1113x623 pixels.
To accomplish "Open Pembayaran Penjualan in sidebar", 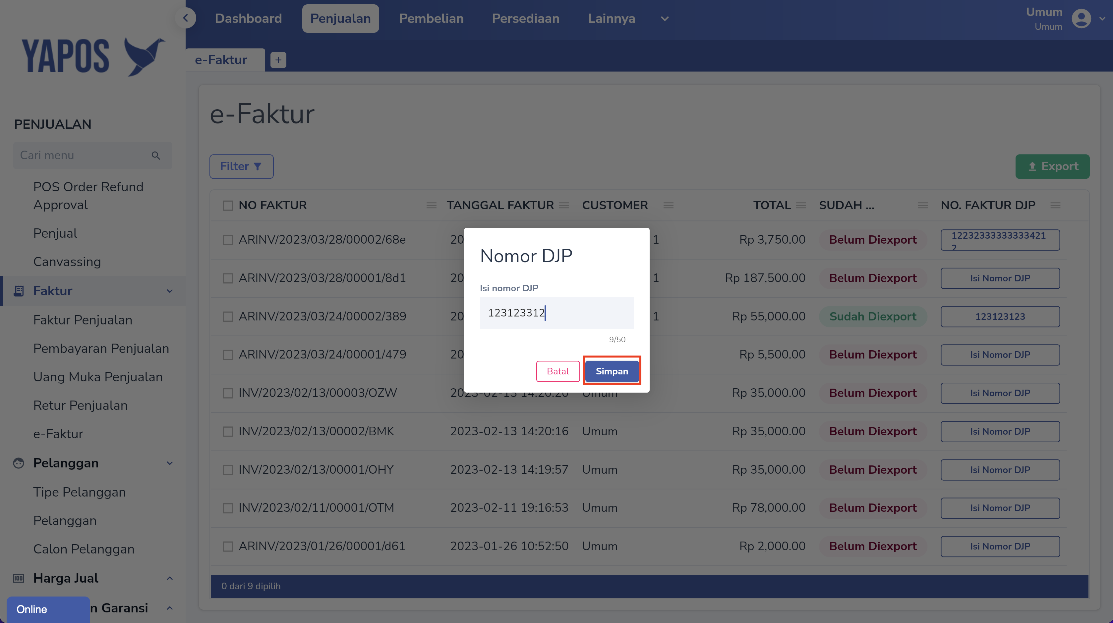I will click(101, 349).
